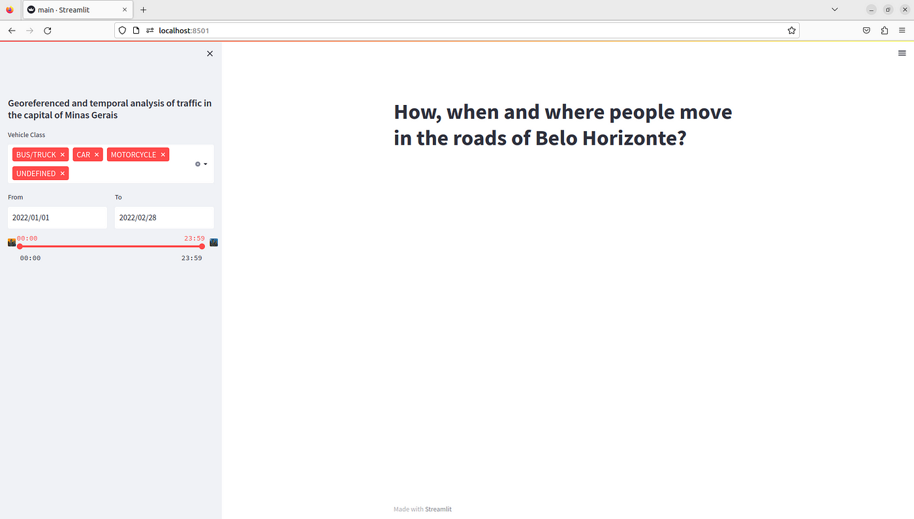Clear all Vehicle Class selections
The image size is (914, 519).
pyautogui.click(x=198, y=164)
